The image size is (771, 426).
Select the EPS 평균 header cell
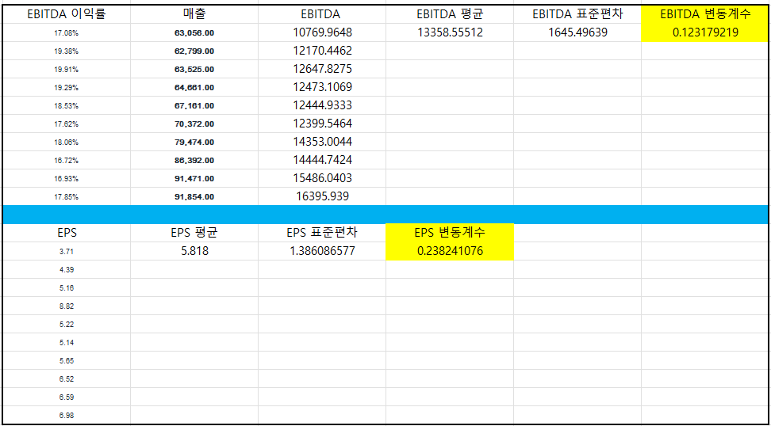[x=194, y=233]
